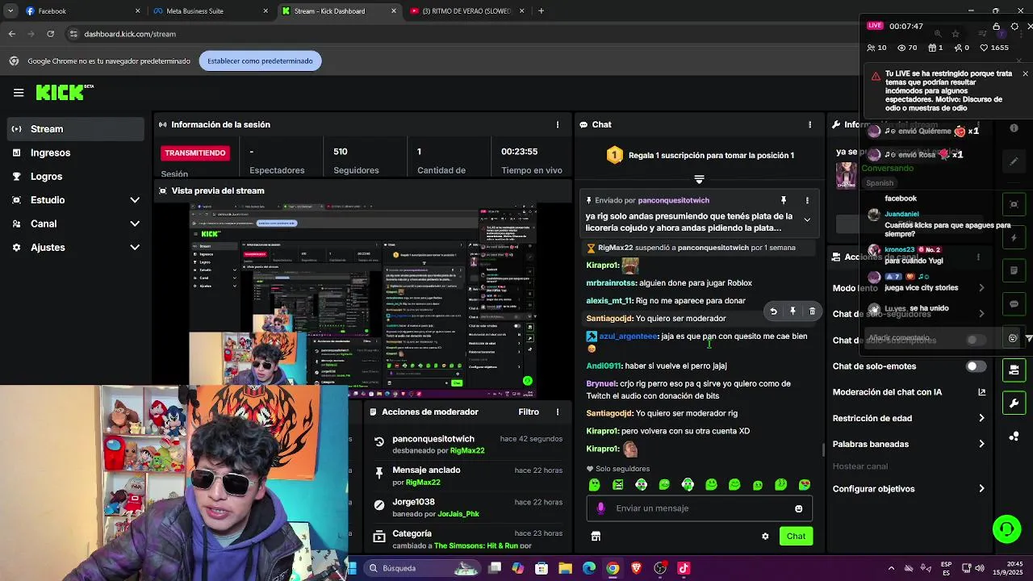Open the chat shop icon
This screenshot has width=1033, height=581.
(x=596, y=536)
